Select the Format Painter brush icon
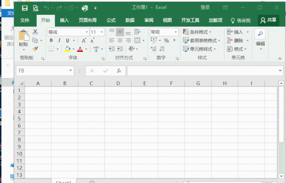 36,49
